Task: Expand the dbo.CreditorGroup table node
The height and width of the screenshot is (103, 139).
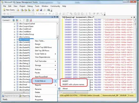Action: [x=14, y=34]
